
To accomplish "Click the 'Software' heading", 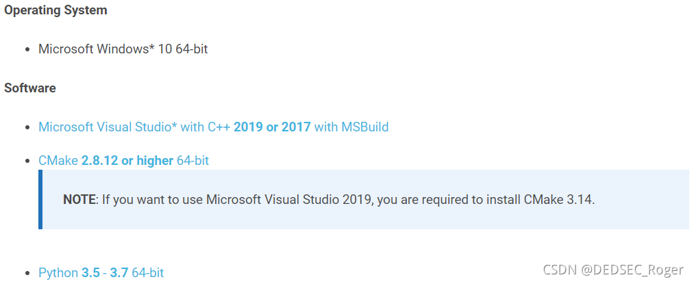I will tap(30, 88).
